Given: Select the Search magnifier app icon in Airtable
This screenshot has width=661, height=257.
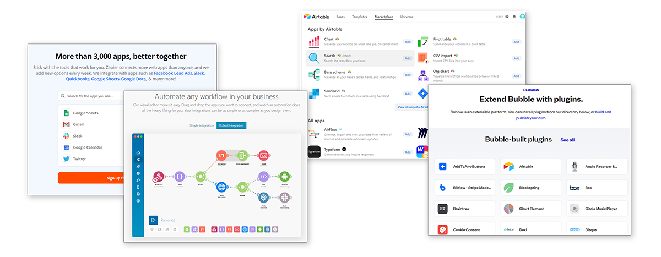Looking at the screenshot, I should (314, 58).
